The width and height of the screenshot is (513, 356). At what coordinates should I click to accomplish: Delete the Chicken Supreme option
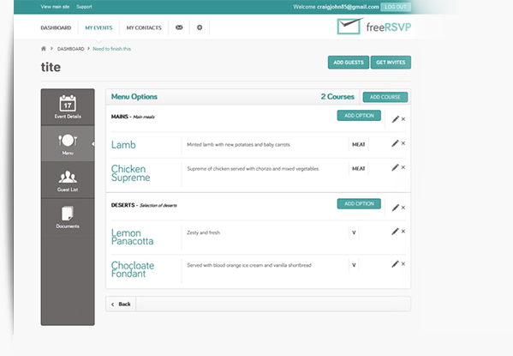403,167
